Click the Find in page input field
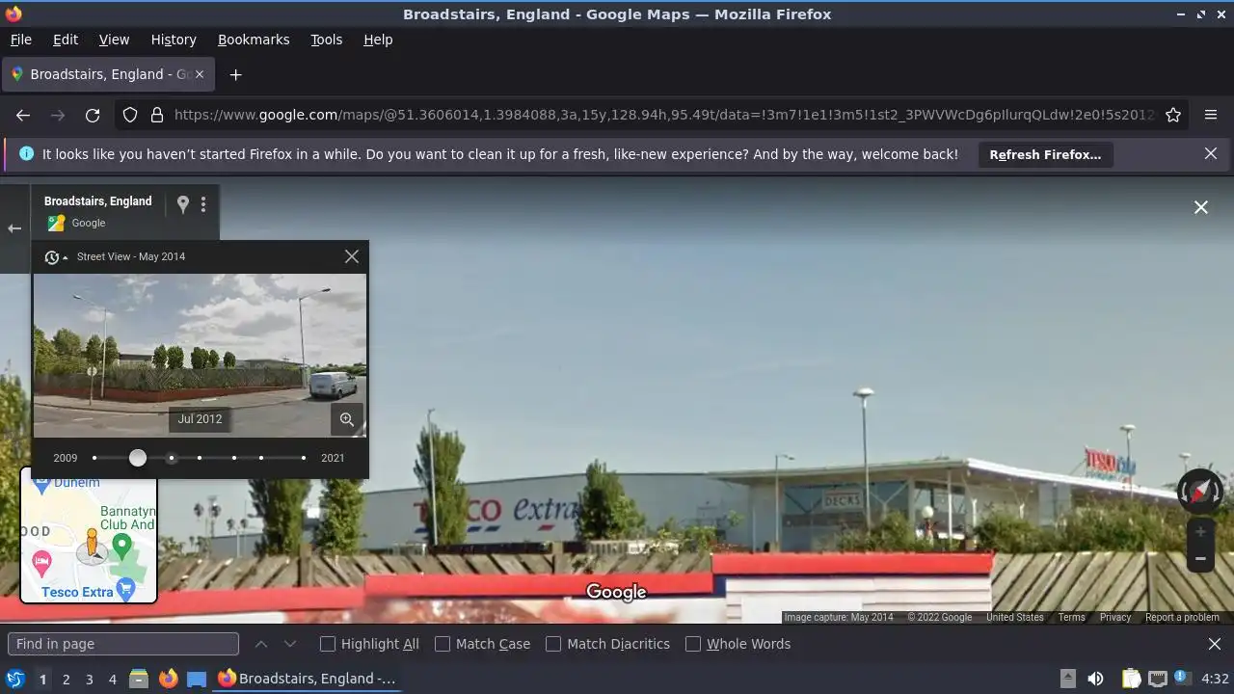Image resolution: width=1234 pixels, height=694 pixels. (x=123, y=644)
